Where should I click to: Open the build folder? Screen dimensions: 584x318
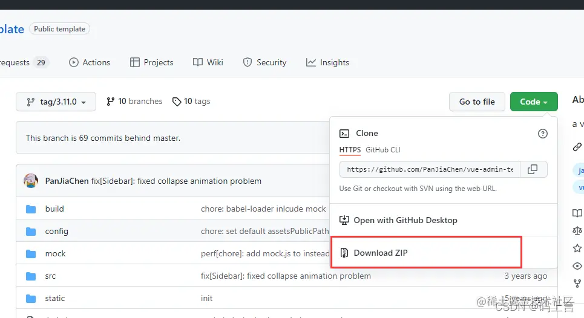[x=54, y=209]
